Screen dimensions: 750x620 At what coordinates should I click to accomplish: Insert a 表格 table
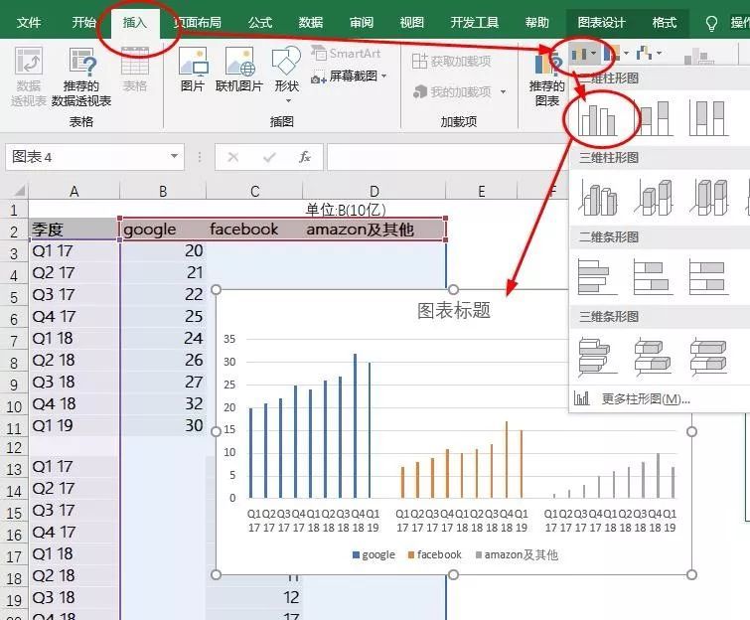click(x=135, y=70)
